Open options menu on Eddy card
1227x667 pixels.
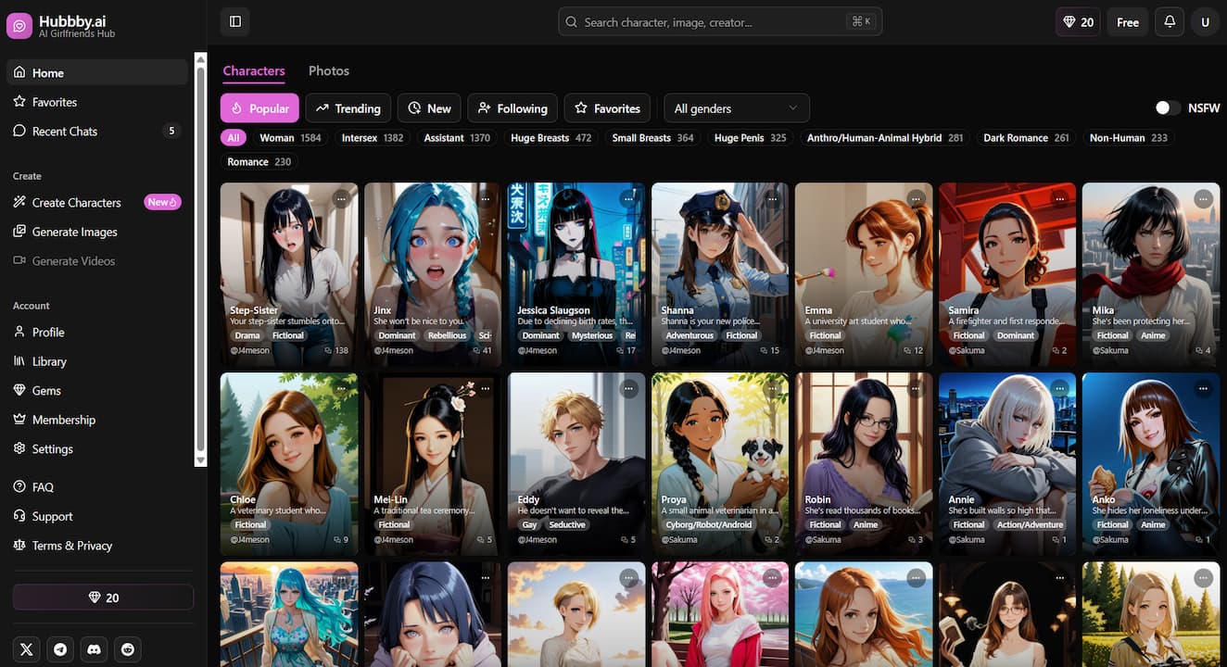click(x=628, y=388)
